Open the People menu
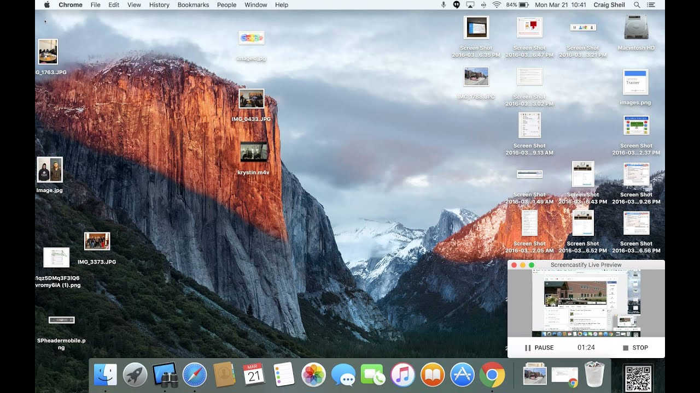700x393 pixels. click(x=226, y=5)
